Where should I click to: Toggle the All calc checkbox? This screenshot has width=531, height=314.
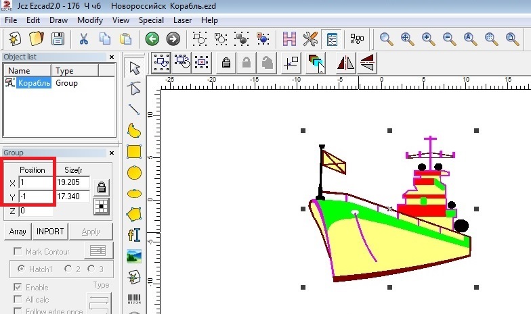(x=18, y=299)
